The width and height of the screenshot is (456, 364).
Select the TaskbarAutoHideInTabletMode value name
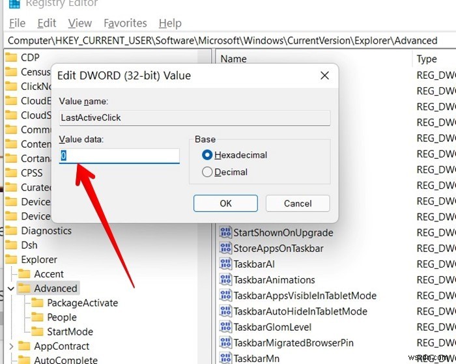click(x=300, y=311)
